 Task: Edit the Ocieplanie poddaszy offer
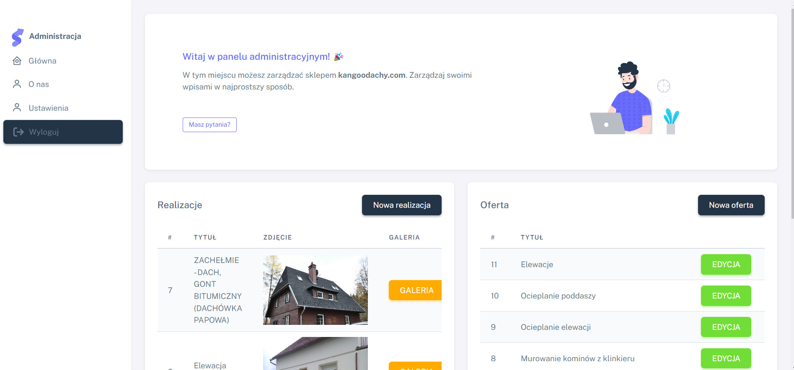click(726, 296)
